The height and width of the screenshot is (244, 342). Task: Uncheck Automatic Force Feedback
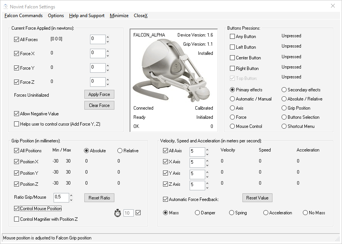(166, 199)
